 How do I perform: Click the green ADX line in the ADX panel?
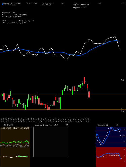[15, 142]
